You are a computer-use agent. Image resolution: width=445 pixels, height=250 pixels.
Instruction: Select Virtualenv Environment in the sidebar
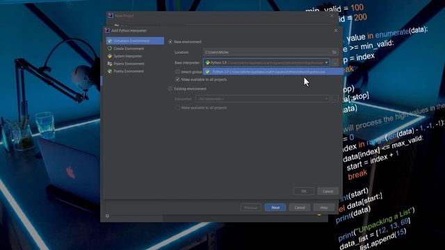(x=135, y=41)
